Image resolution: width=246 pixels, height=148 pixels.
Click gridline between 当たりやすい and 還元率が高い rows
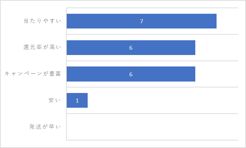[152, 34]
